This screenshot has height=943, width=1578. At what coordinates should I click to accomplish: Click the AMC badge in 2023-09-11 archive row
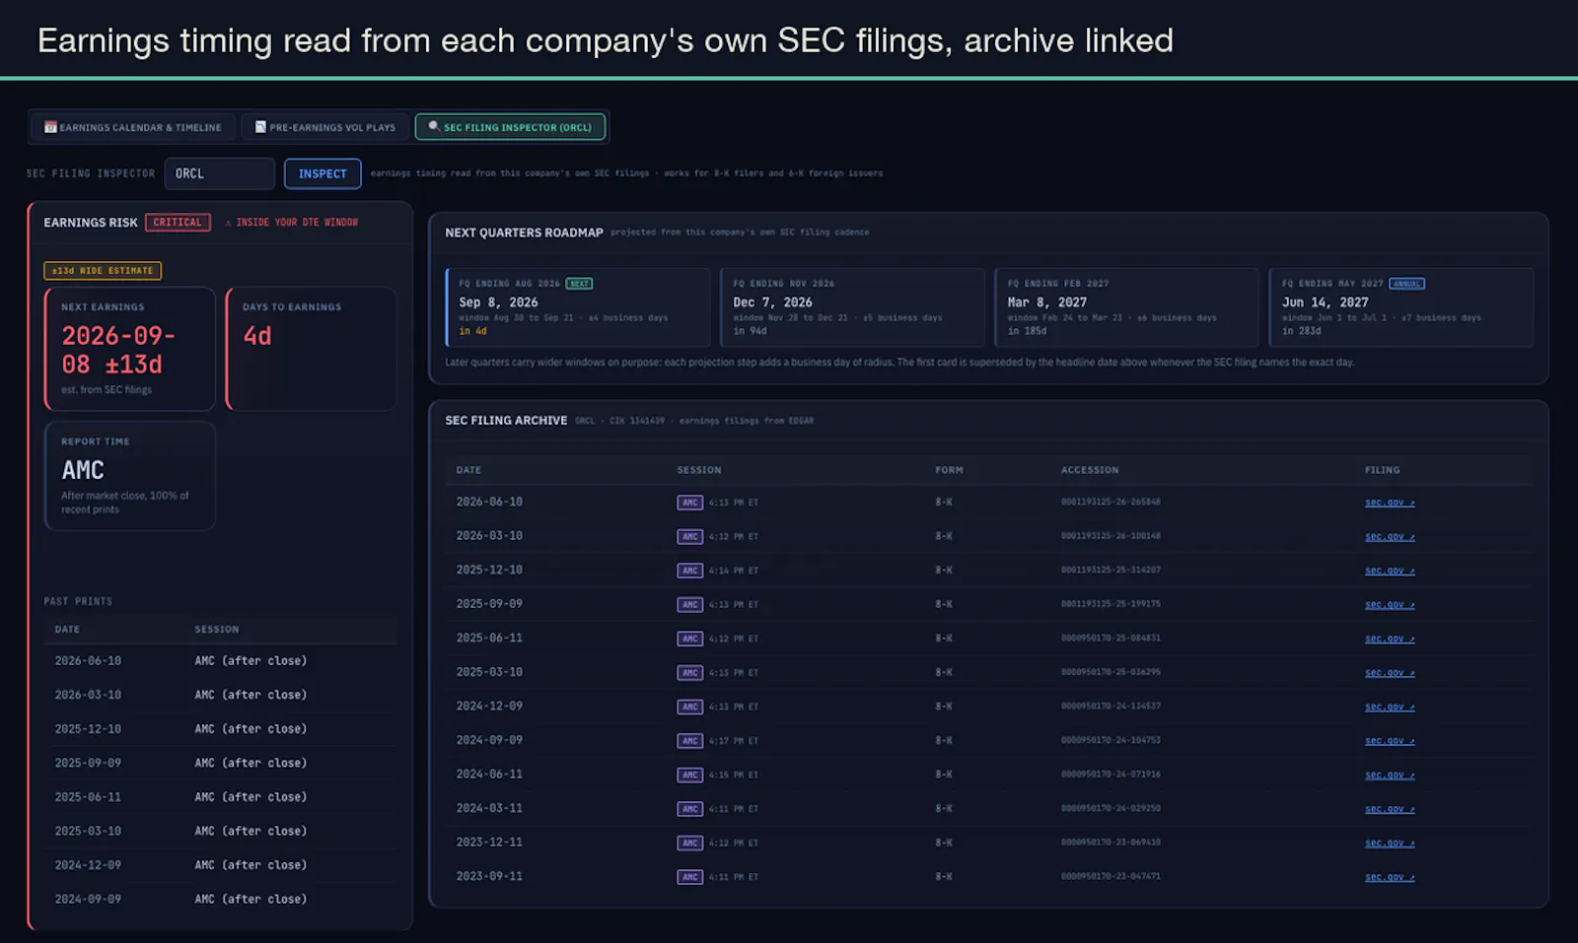coord(689,877)
